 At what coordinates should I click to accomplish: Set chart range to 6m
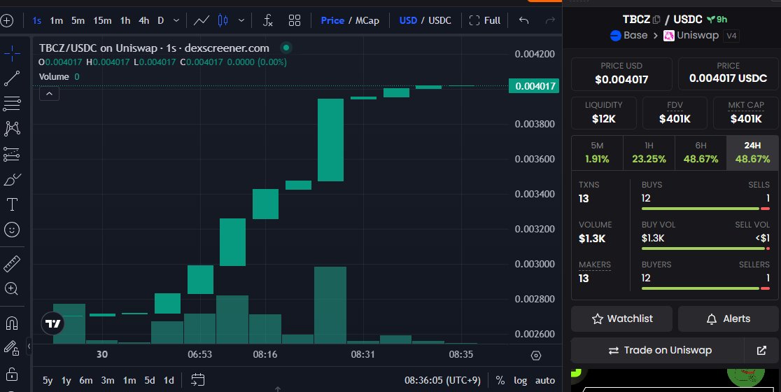tap(85, 380)
